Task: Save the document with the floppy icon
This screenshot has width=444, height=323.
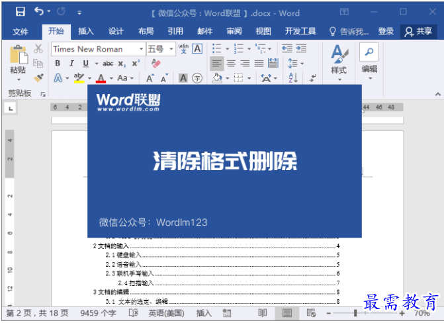Action: tap(21, 12)
